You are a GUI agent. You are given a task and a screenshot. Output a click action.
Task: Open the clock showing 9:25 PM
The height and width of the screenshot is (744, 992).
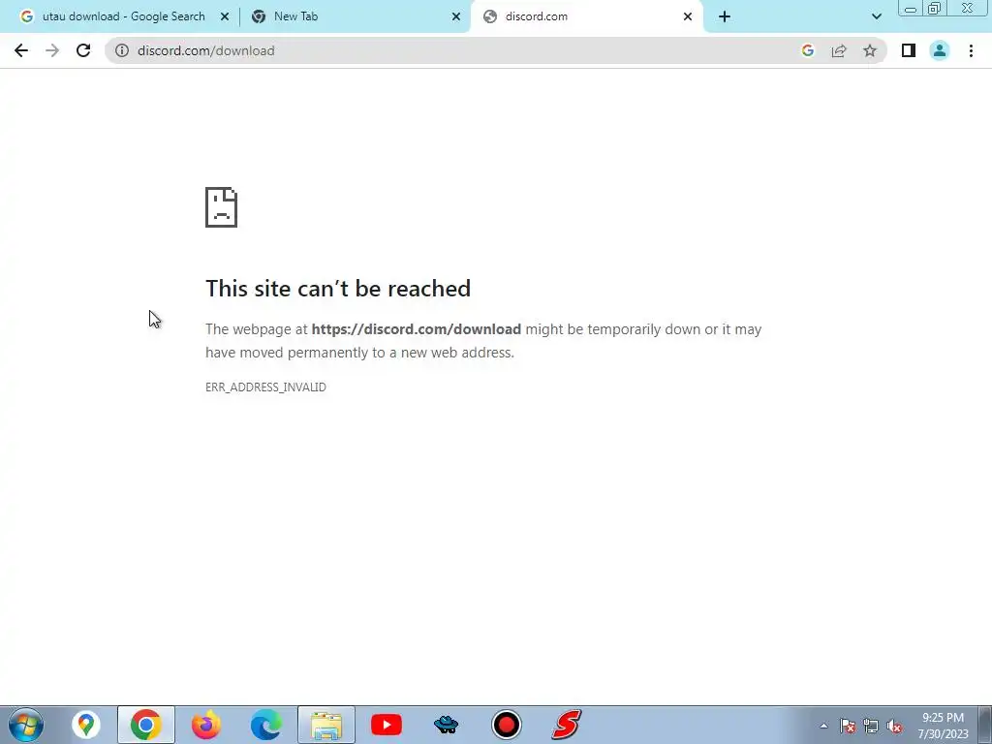pos(943,726)
